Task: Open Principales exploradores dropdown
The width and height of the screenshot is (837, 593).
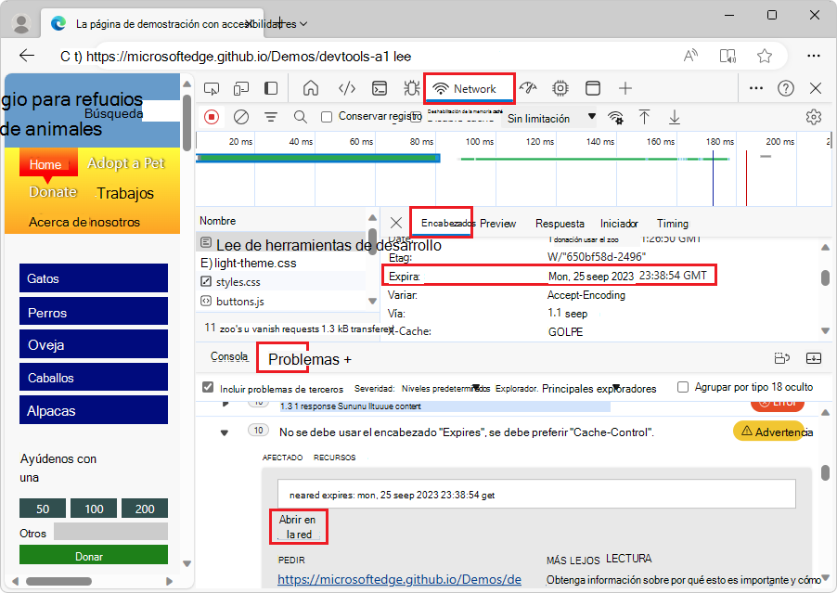Action: (599, 389)
